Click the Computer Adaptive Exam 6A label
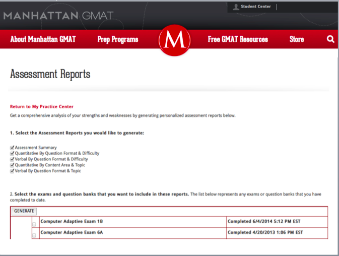The image size is (339, 256). (72, 232)
